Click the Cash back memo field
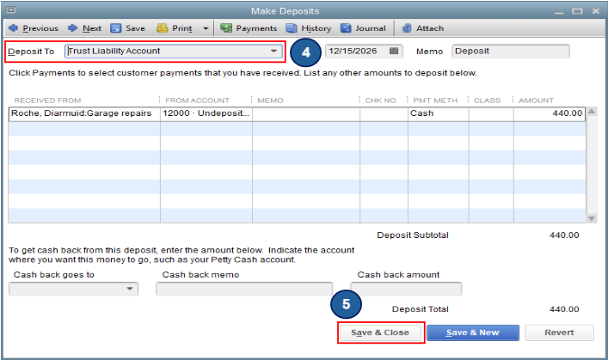The height and width of the screenshot is (360, 608). tap(244, 289)
